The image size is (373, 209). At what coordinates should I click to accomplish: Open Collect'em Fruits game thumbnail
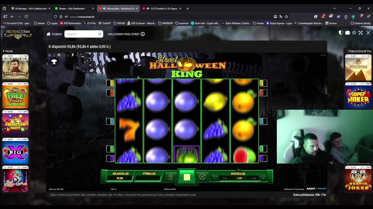pos(15,124)
